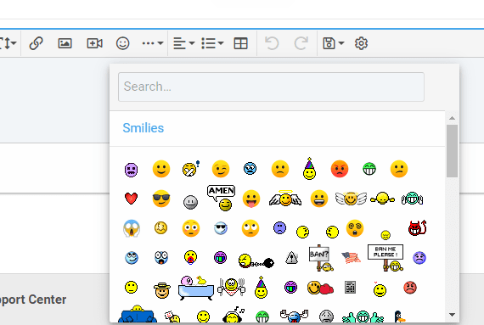Insert the cowboy hat smiley
Screen dimensions: 484x325
(161, 290)
